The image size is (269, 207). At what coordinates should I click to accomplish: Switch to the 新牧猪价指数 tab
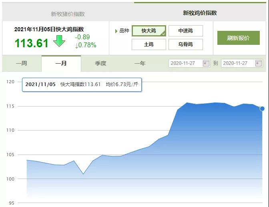pos(68,14)
